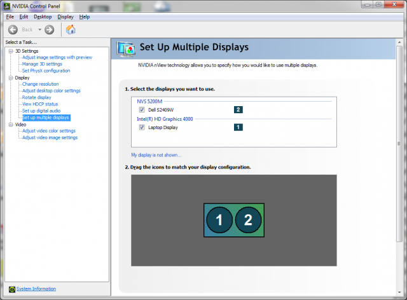Viewport: 407px width, 300px height.
Task: Open Change resolution task
Action: point(40,84)
